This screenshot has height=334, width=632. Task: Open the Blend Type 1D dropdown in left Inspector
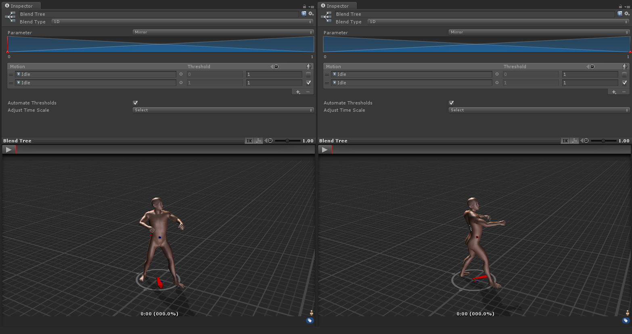(x=182, y=22)
